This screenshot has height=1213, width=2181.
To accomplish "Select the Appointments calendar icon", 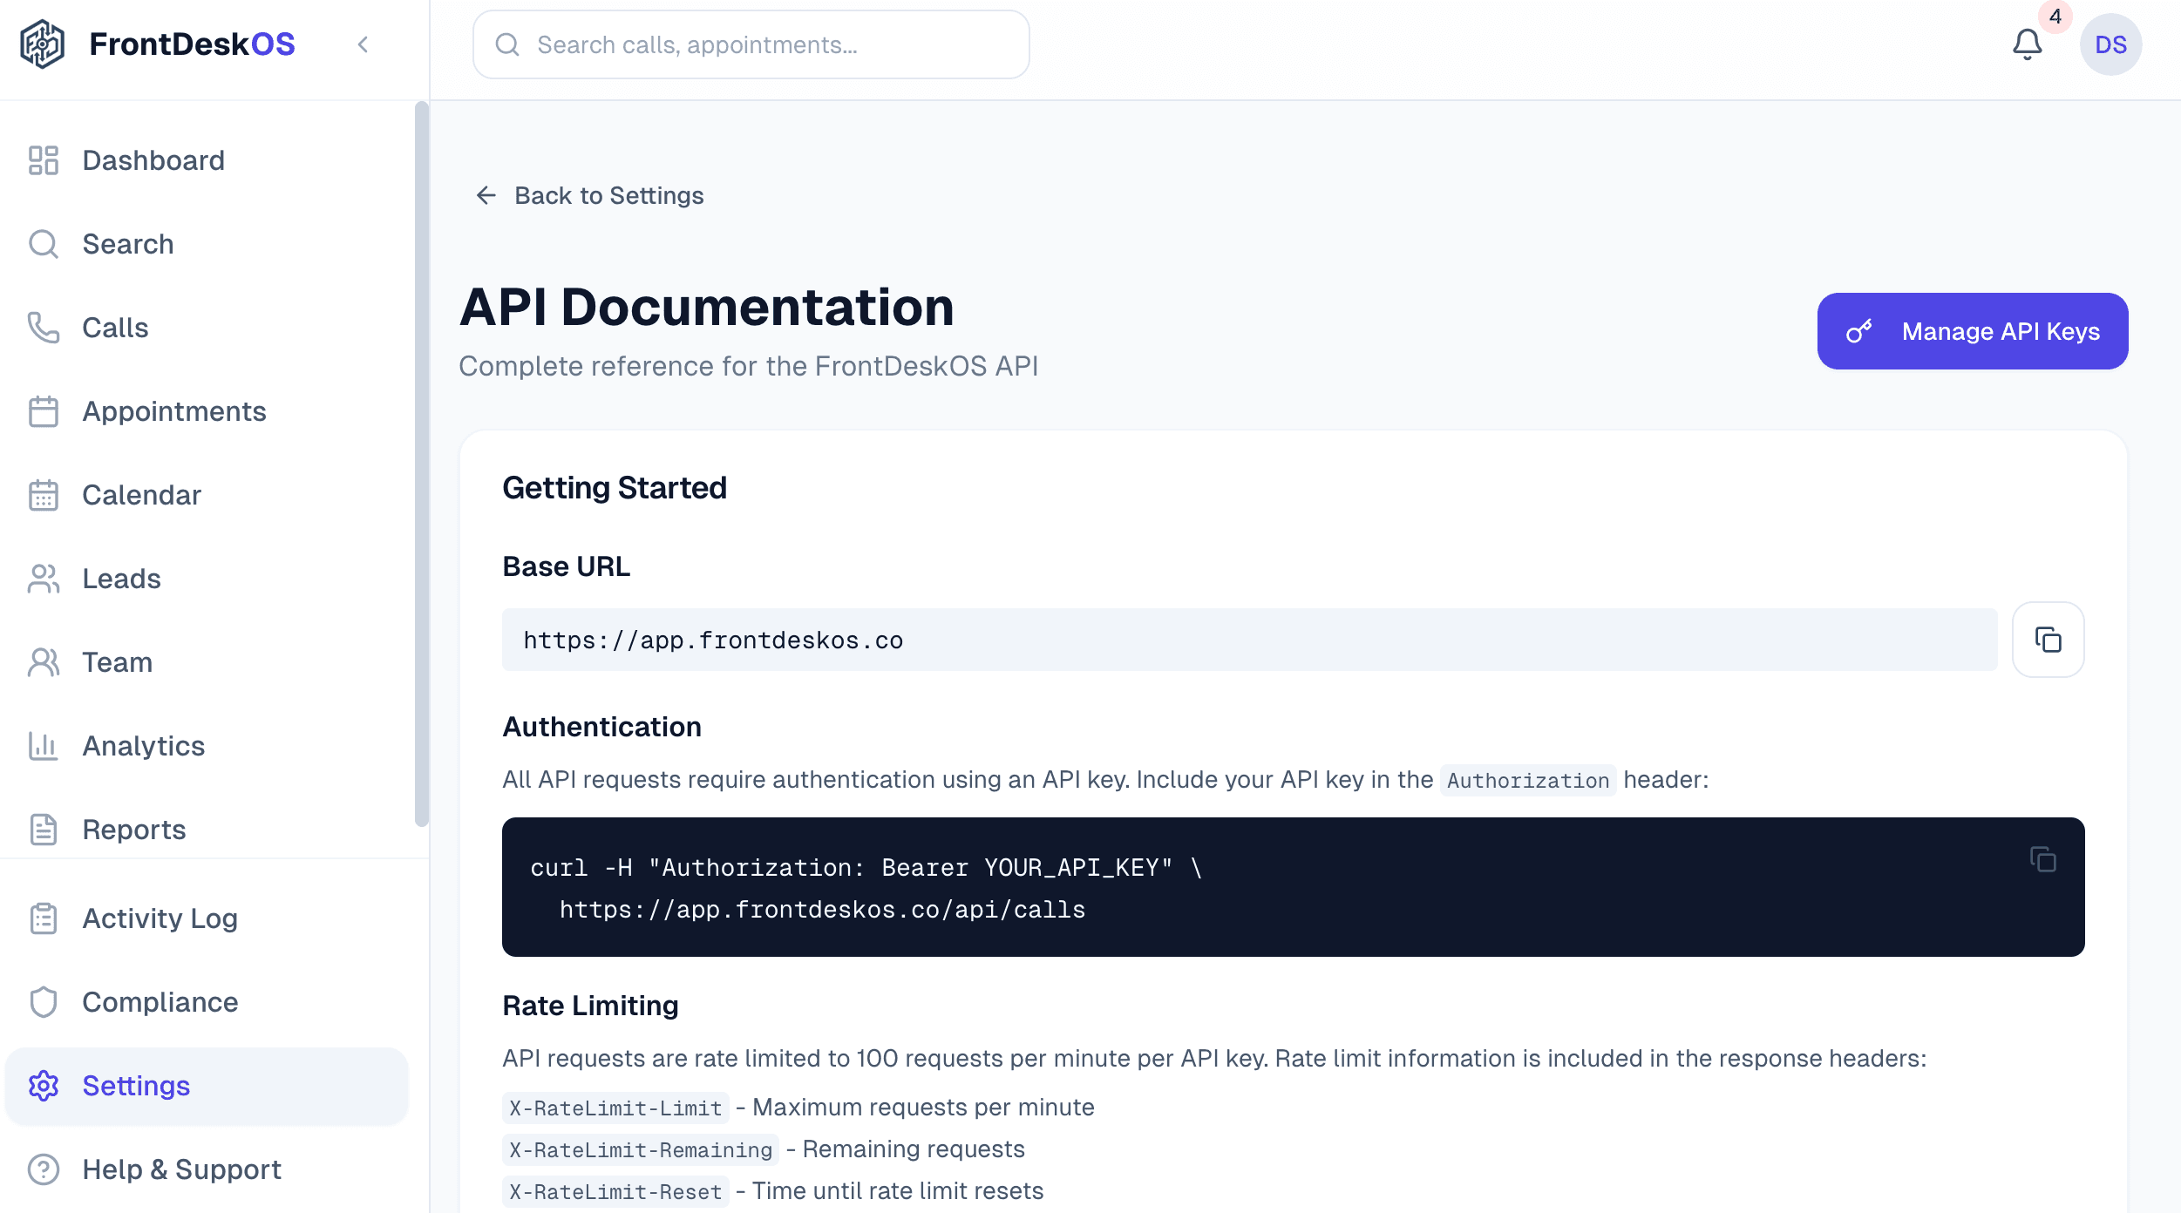I will [43, 411].
